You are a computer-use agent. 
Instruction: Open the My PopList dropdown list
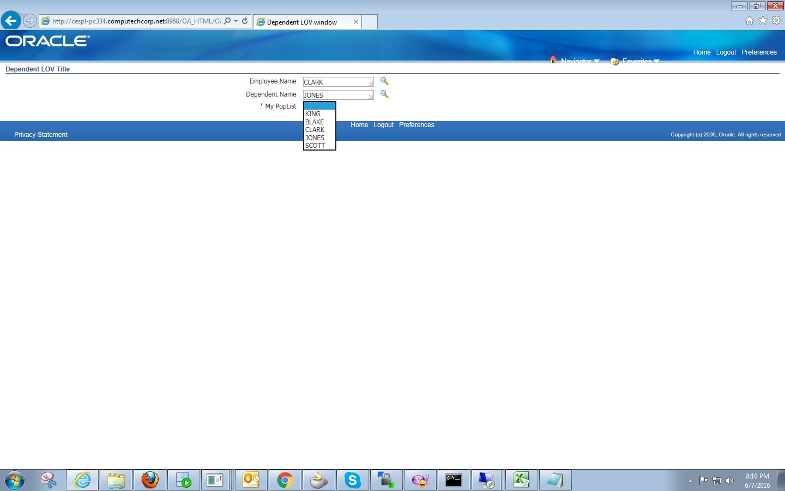[x=319, y=105]
